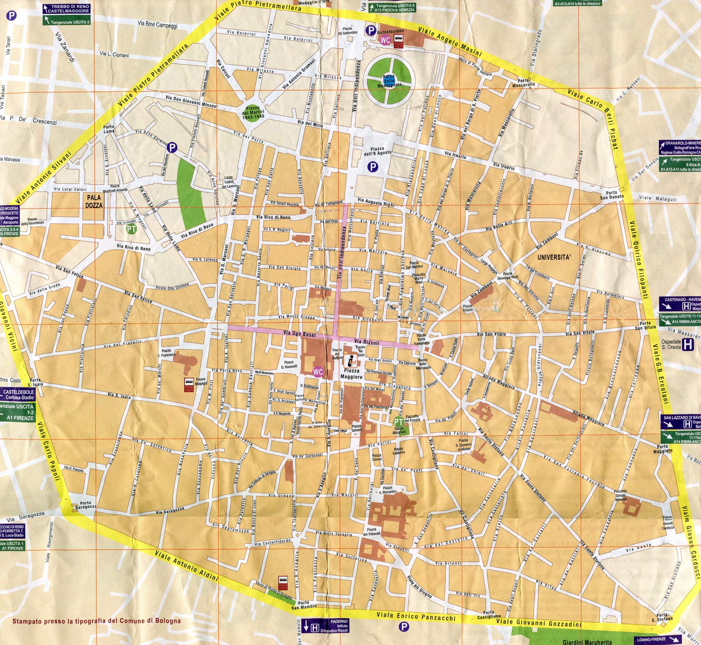The height and width of the screenshot is (645, 701).
Task: Click the Porta San Donato label
Action: coord(611,195)
